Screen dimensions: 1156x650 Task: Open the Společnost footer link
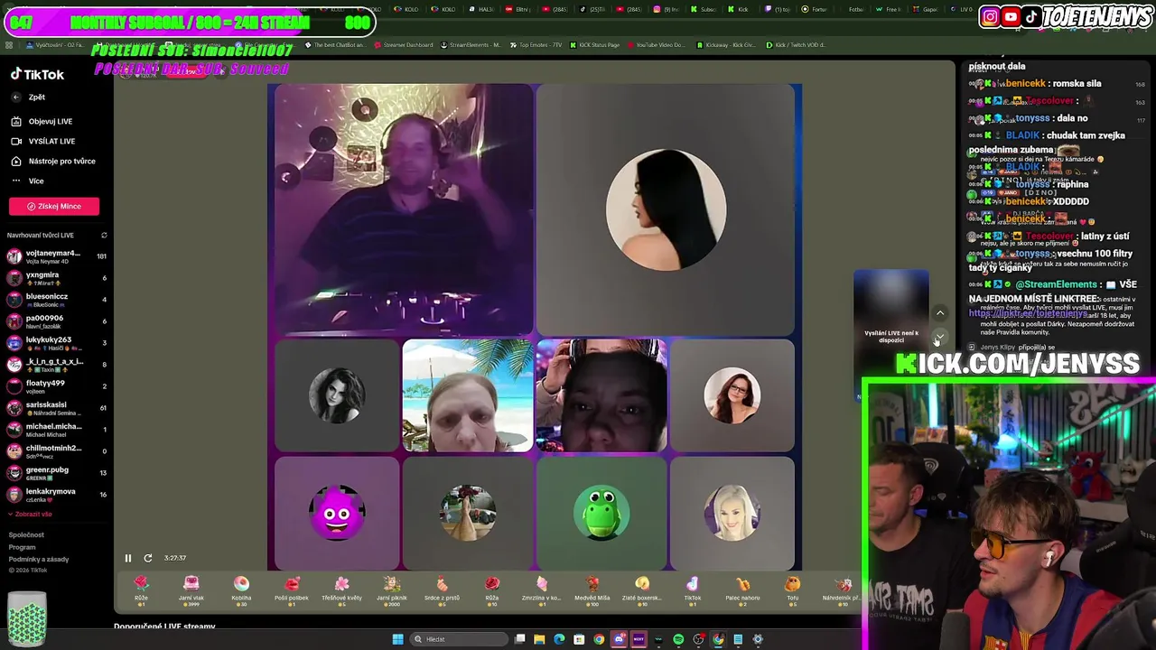point(26,534)
